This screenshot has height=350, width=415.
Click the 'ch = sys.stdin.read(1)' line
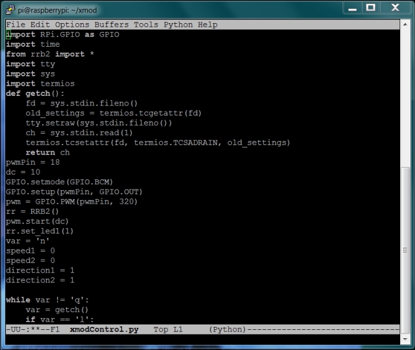click(x=79, y=133)
